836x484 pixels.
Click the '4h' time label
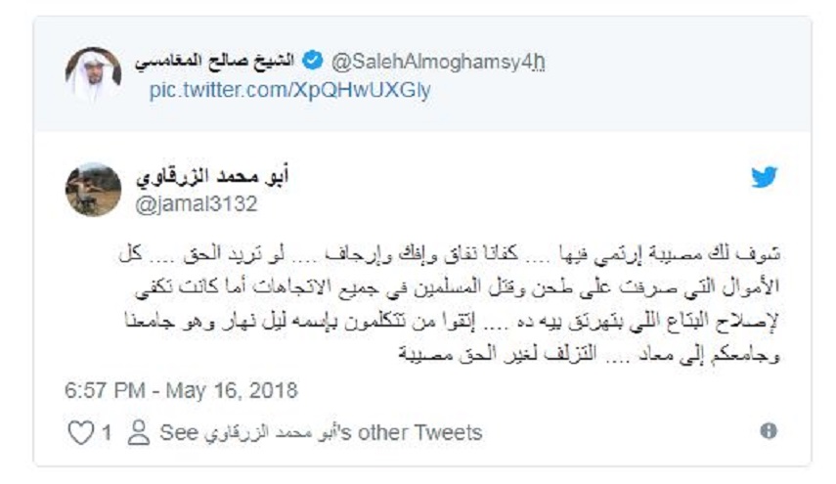pyautogui.click(x=535, y=63)
